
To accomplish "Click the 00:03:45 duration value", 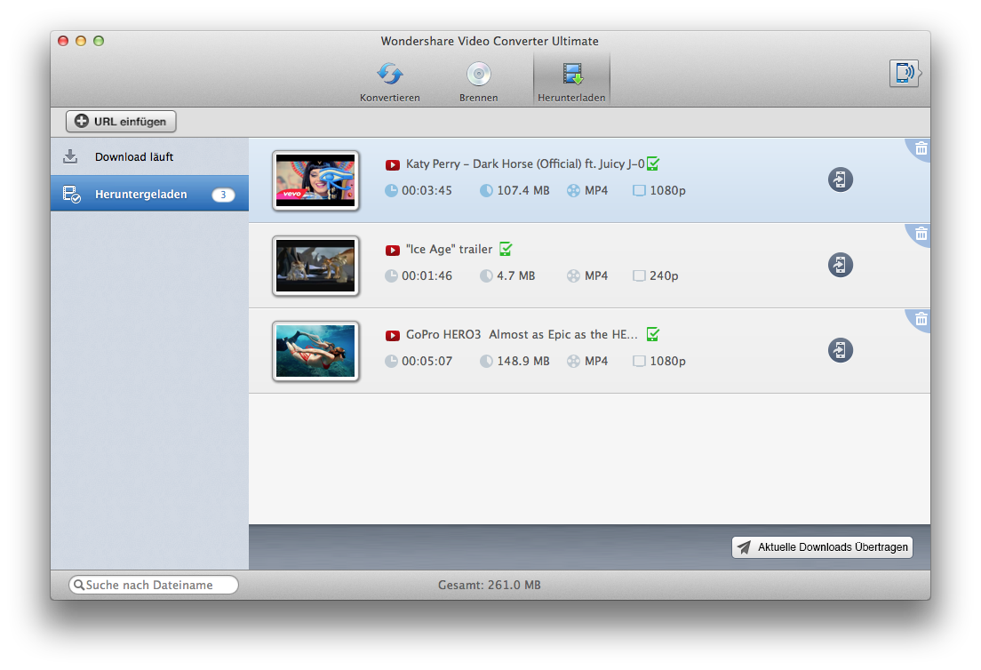I will 427,191.
